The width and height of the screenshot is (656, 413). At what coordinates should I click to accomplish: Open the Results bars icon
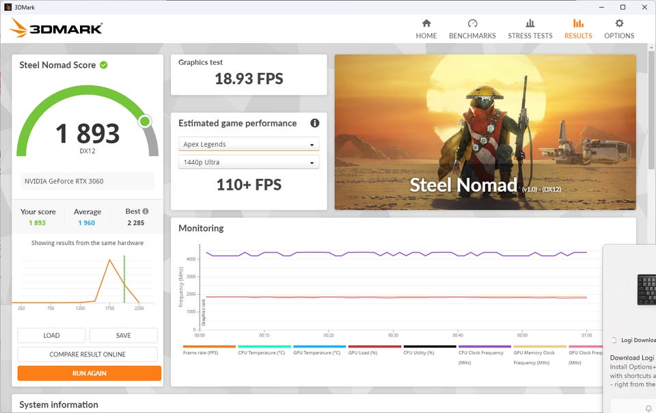tap(578, 23)
